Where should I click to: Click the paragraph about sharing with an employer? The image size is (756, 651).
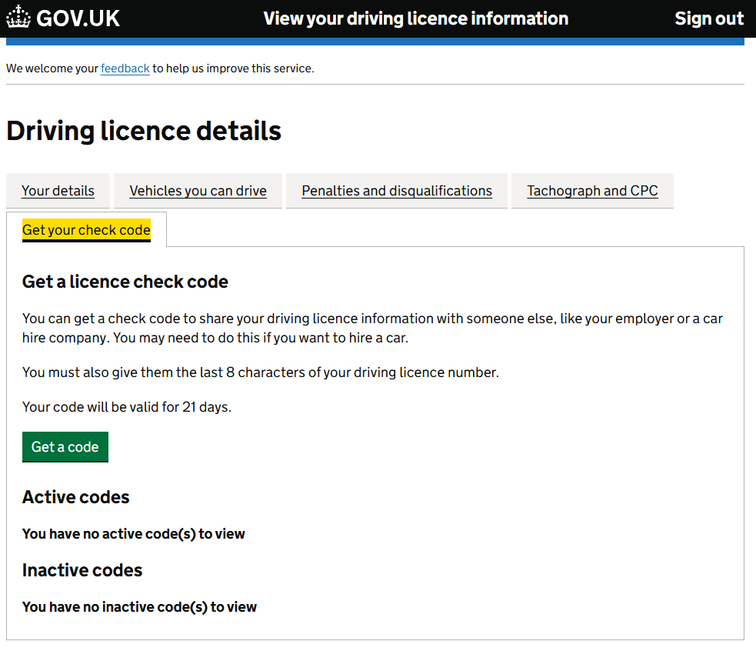[372, 328]
